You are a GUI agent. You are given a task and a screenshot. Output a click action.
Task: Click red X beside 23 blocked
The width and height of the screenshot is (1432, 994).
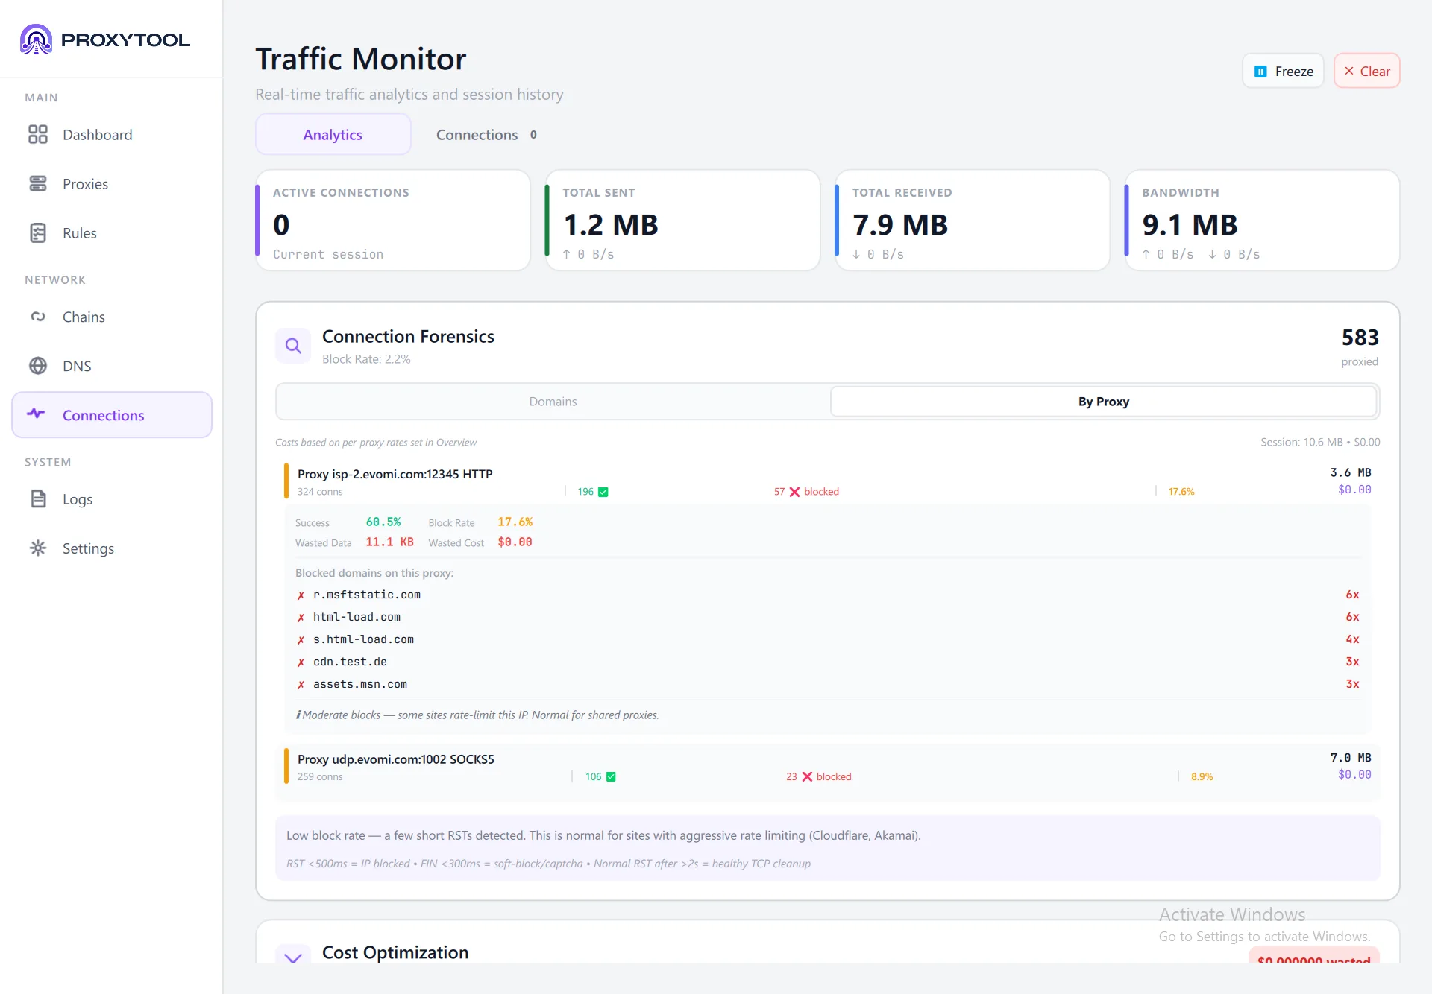(x=807, y=776)
